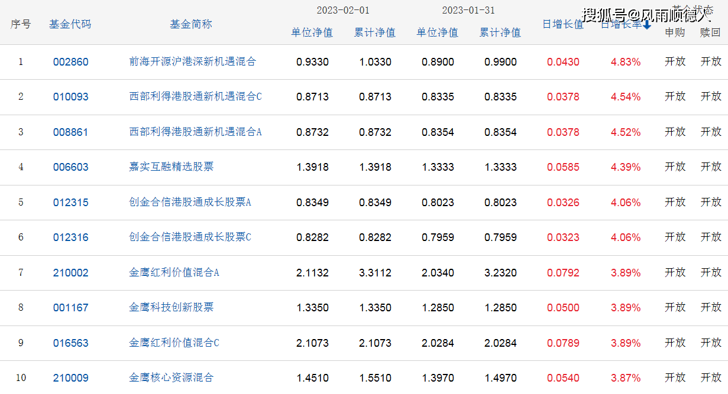Click 嘉实互融精选股票 fund name
Image resolution: width=728 pixels, height=394 pixels.
tap(171, 167)
